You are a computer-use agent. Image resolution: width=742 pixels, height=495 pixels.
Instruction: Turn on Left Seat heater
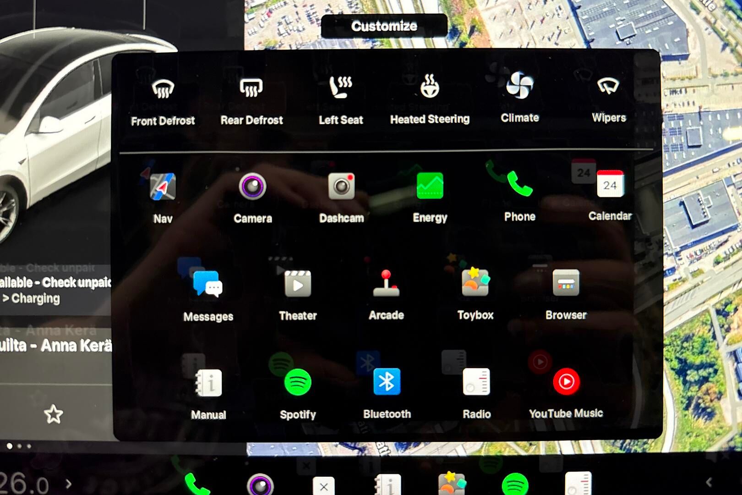point(341,87)
